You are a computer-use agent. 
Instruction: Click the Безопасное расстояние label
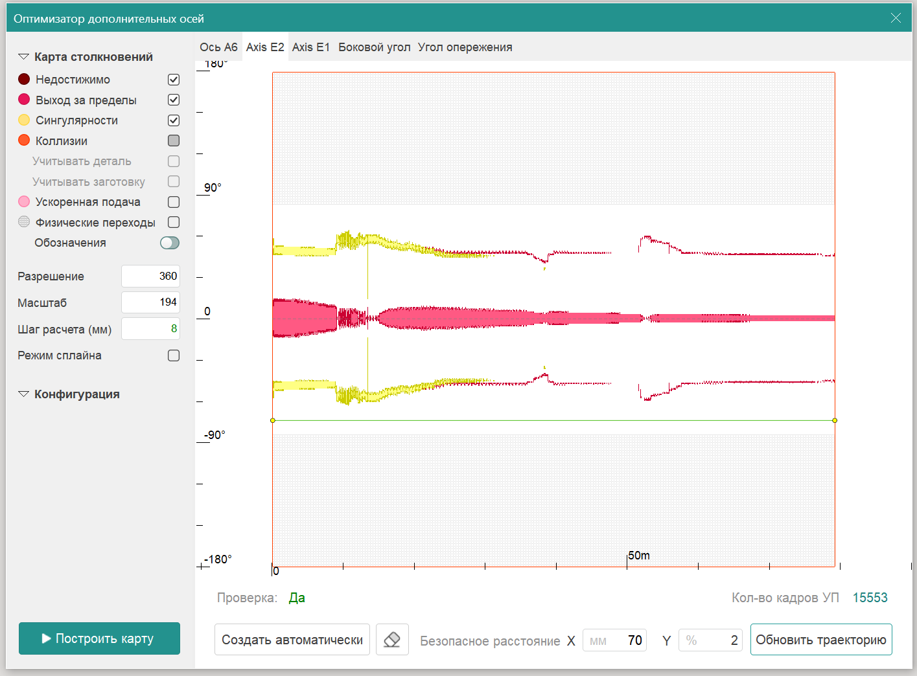490,641
